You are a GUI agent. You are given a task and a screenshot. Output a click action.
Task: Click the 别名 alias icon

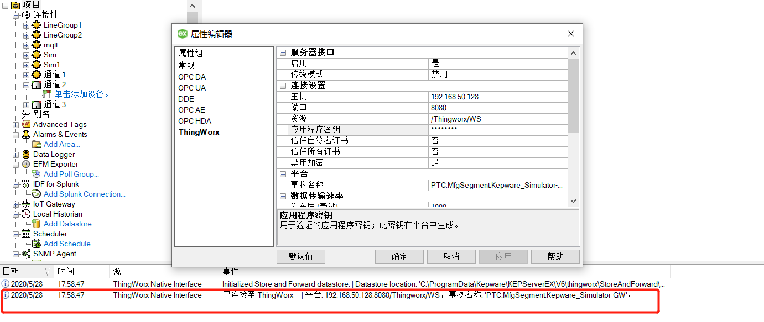coord(26,114)
